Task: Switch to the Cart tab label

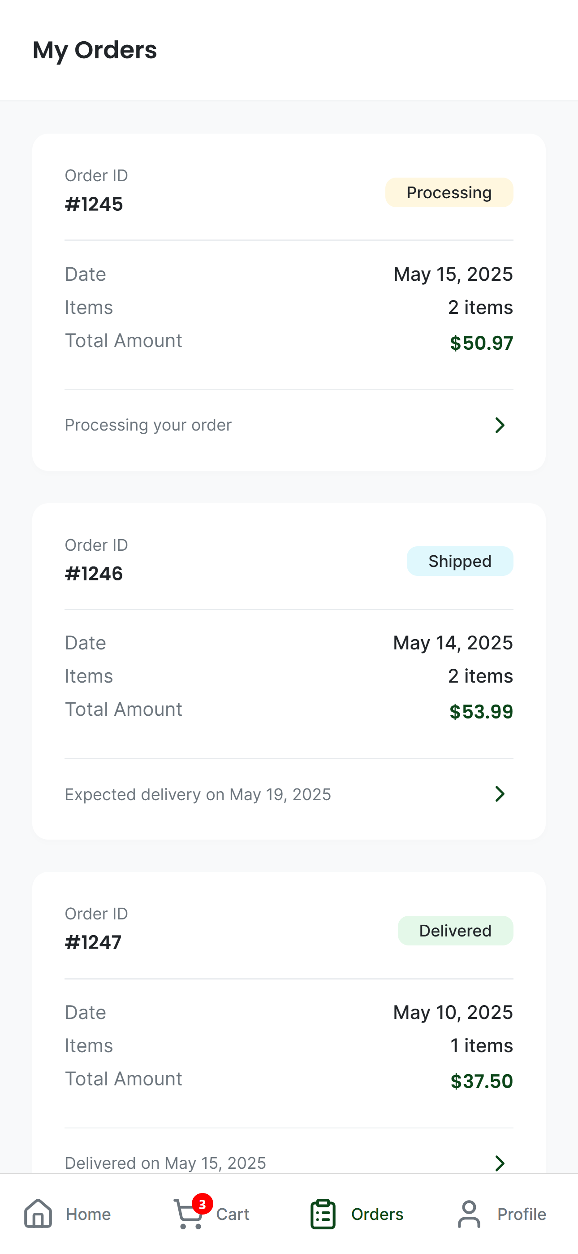Action: (233, 1214)
